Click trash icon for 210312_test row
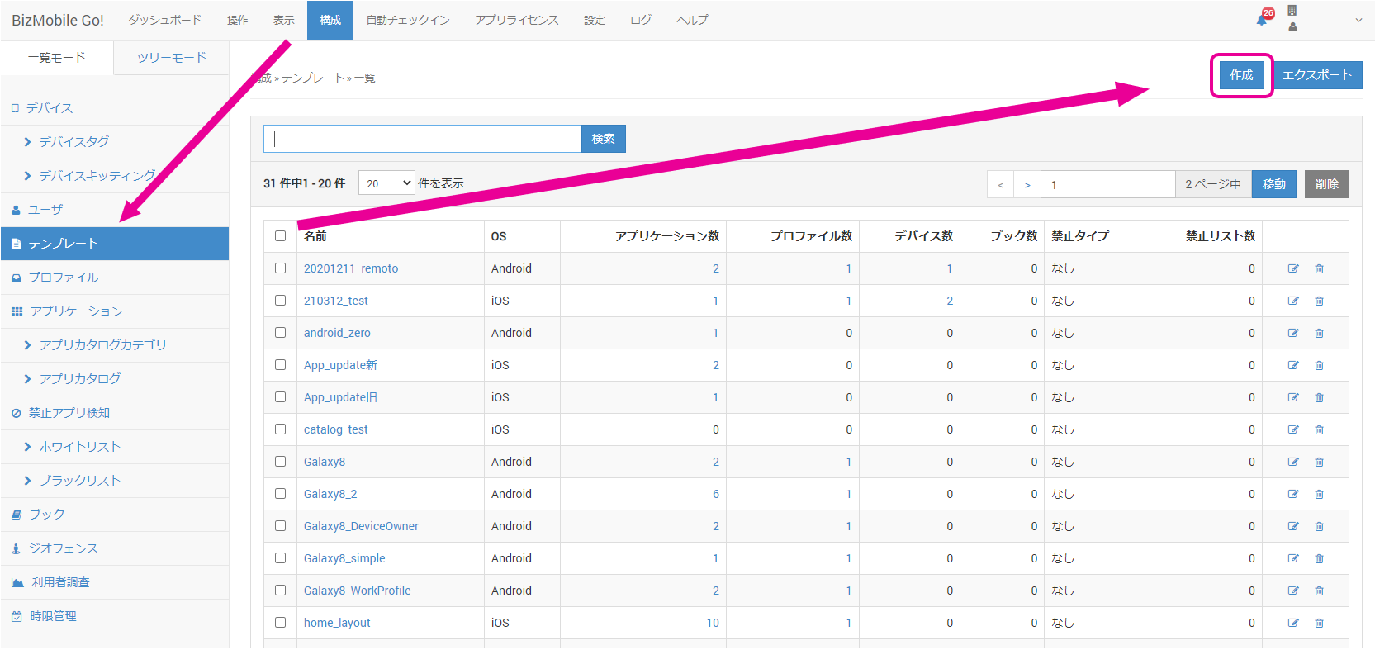 click(1319, 301)
